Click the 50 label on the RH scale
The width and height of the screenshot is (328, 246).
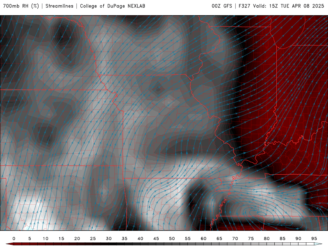(x=172, y=239)
